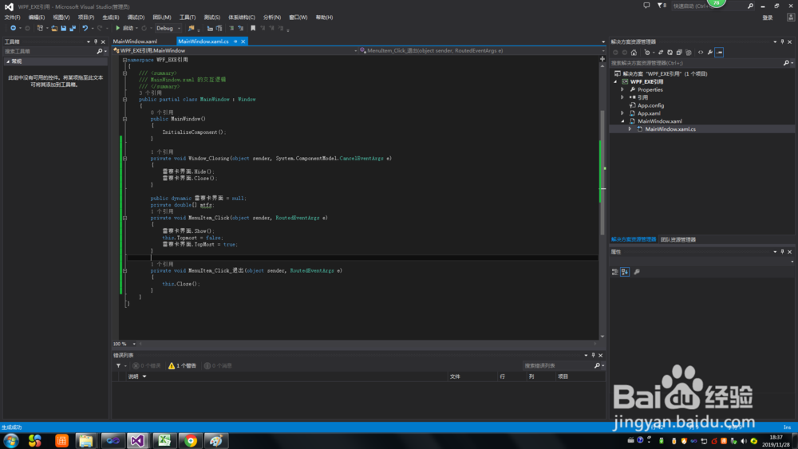This screenshot has height=449, width=798.
Task: Collapse the WPF_EXE引用 project node
Action: pos(615,81)
